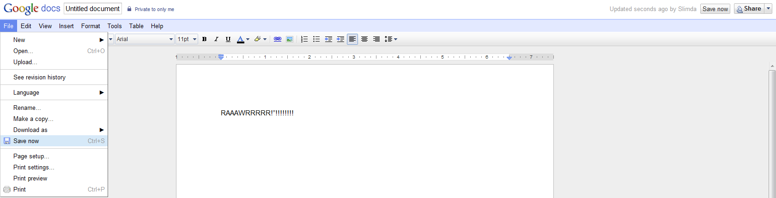Toggle underline formatting
This screenshot has height=198, width=776.
click(228, 39)
